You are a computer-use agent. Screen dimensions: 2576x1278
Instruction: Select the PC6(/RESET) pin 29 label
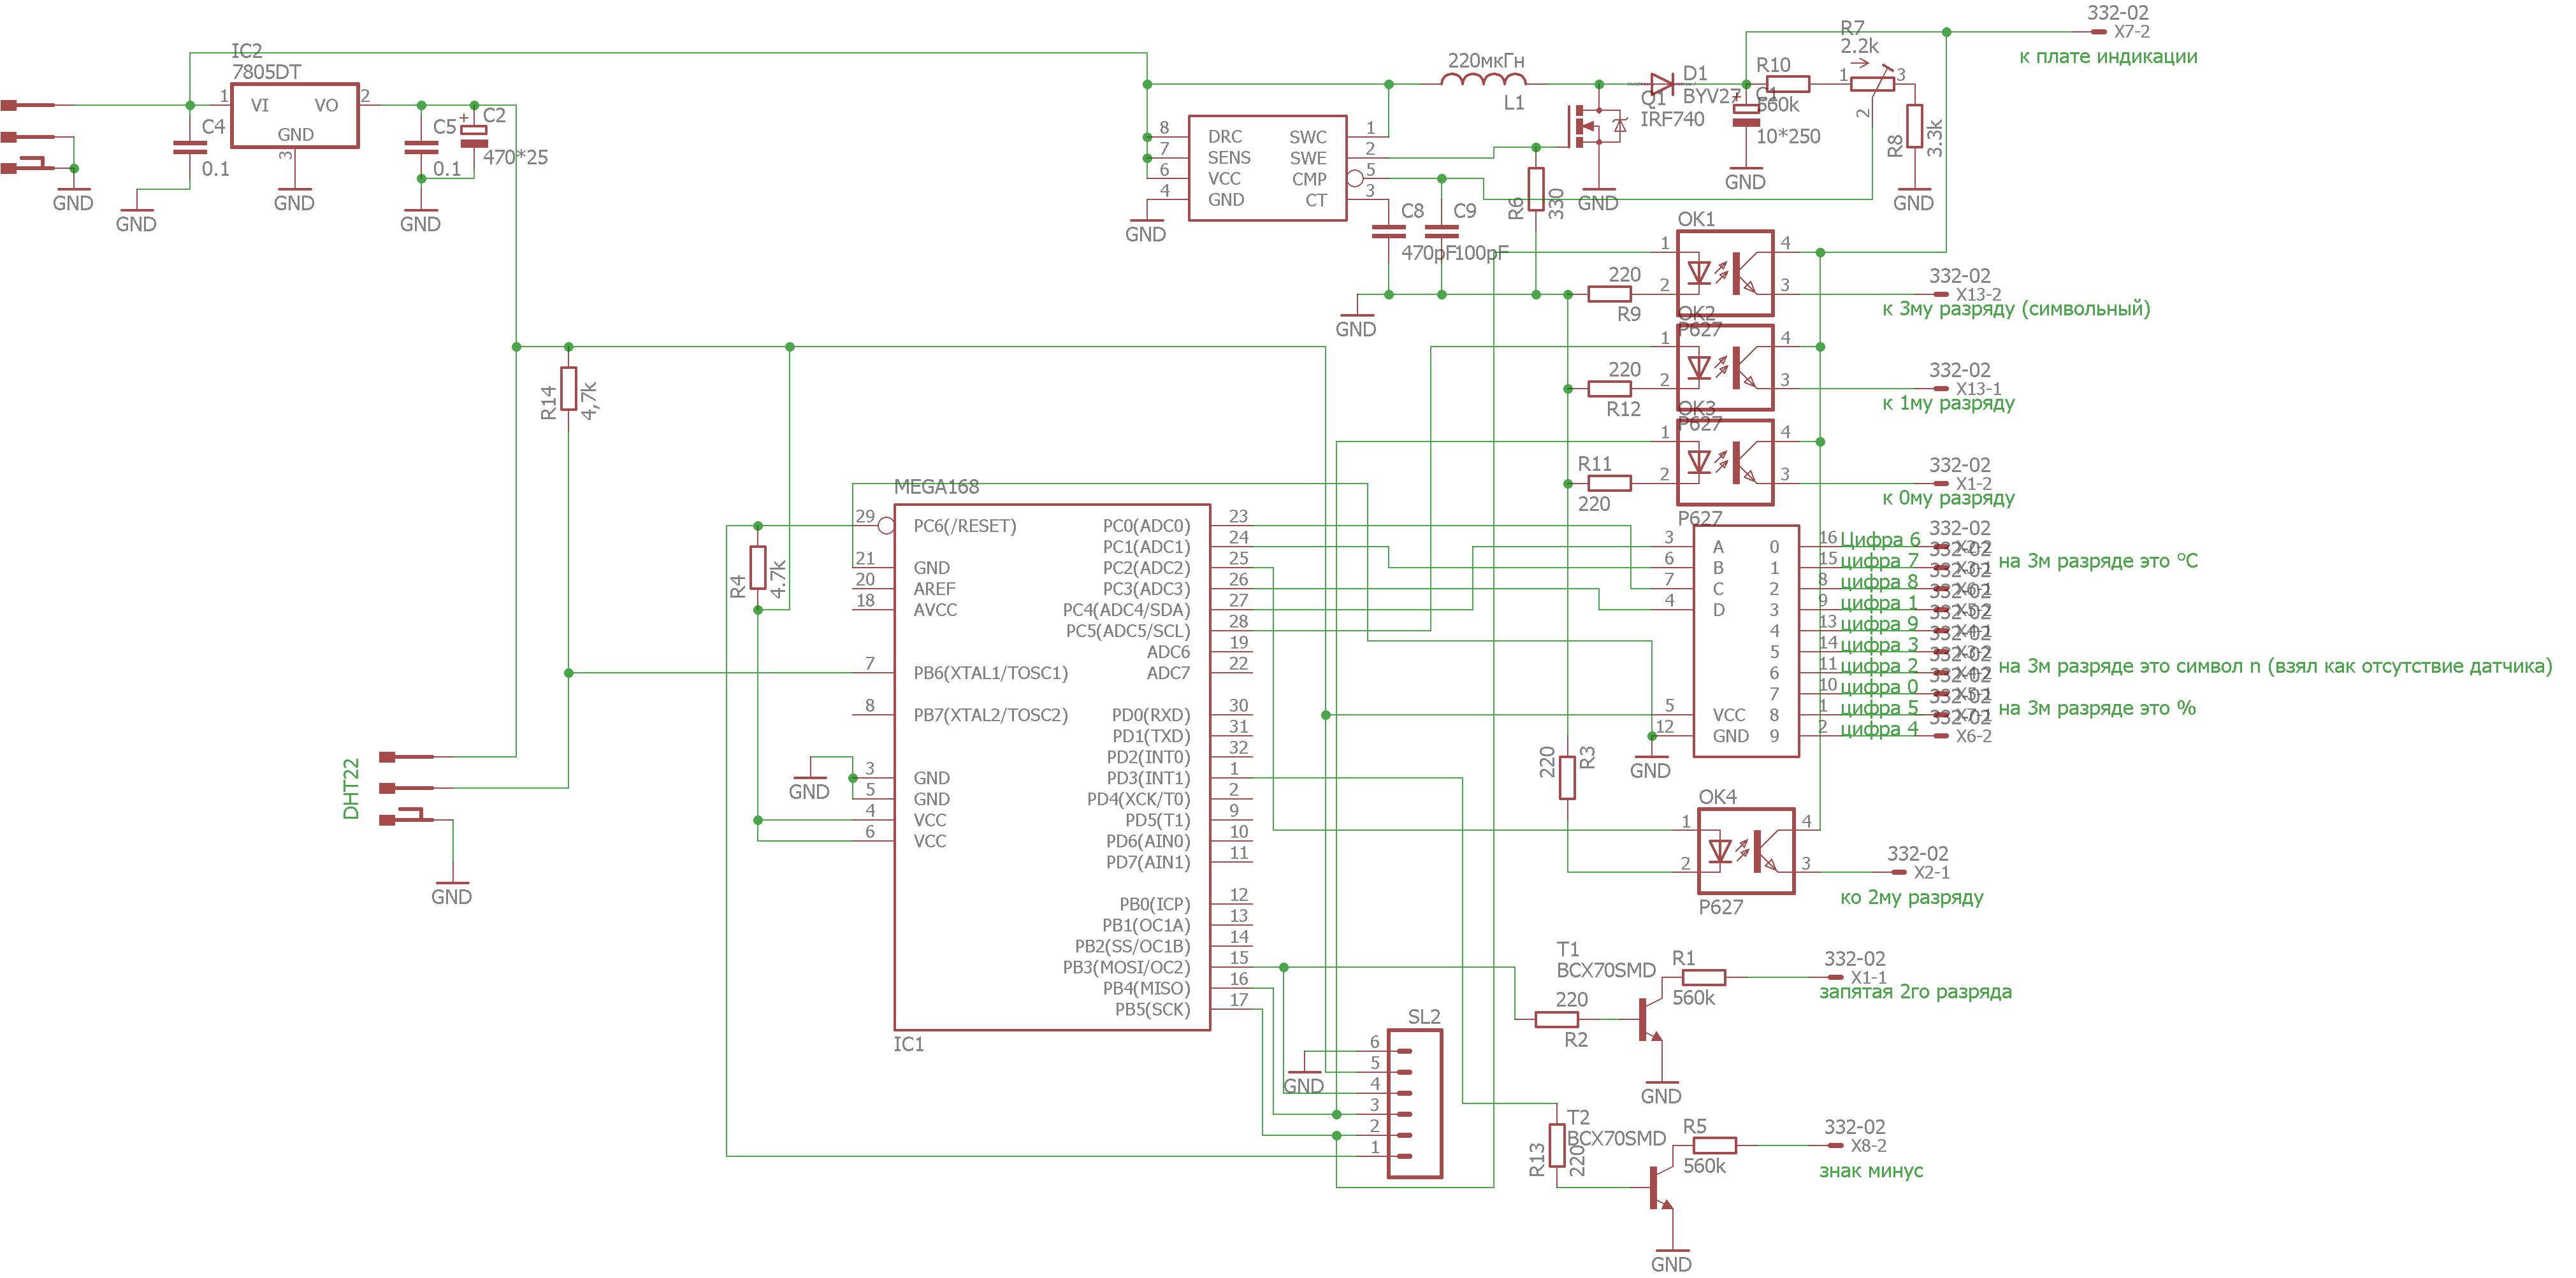[x=964, y=526]
